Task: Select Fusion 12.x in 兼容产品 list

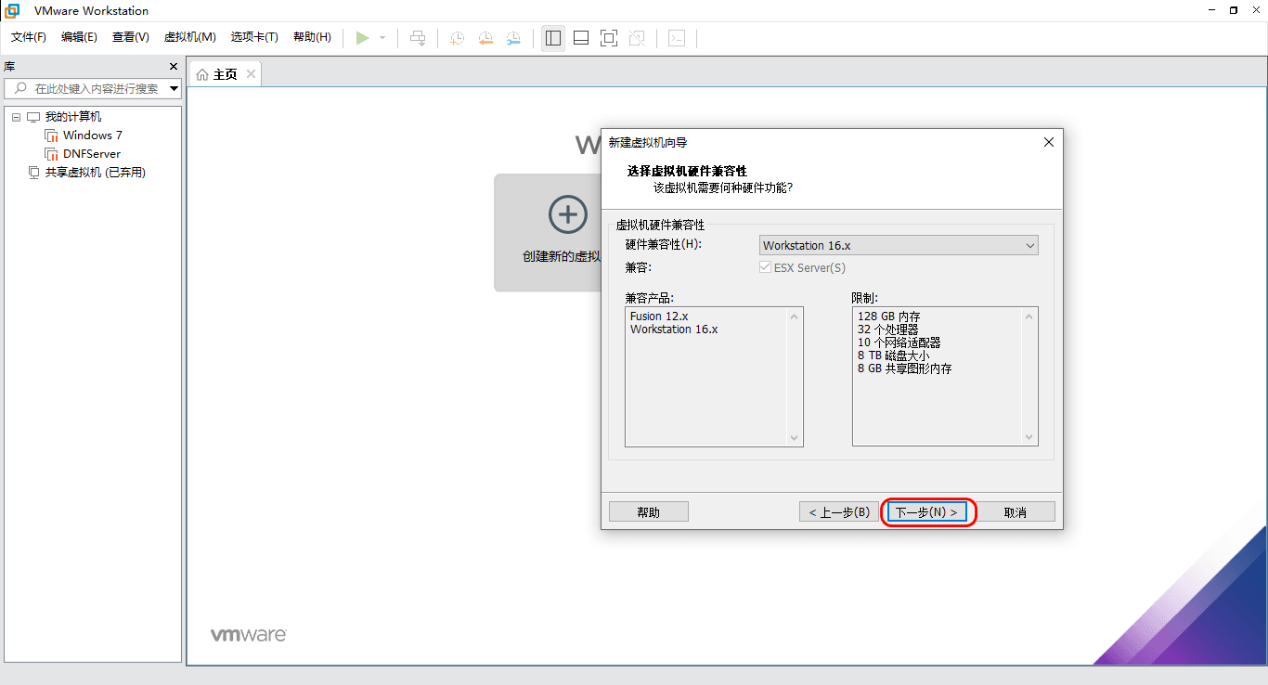Action: click(x=659, y=317)
